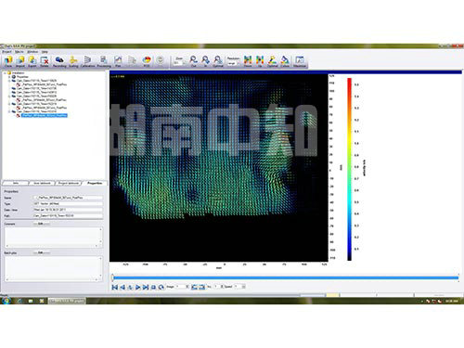
Task: Click the Zoom In magnifier icon
Action: click(205, 61)
